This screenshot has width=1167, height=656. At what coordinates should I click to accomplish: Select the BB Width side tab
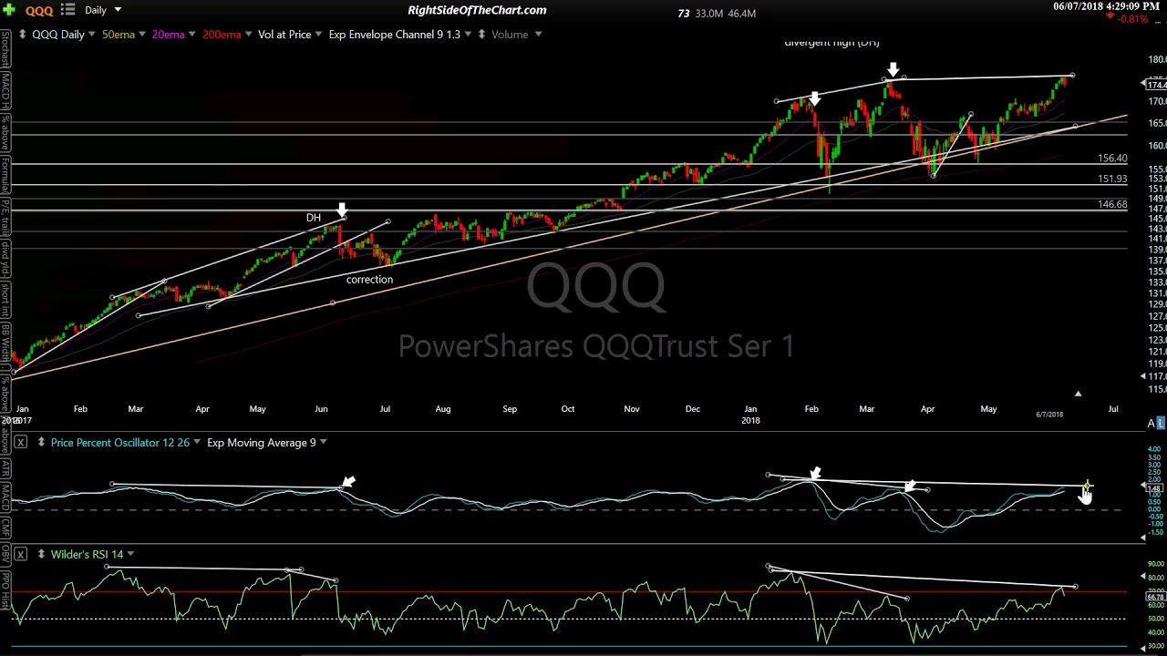[x=5, y=343]
